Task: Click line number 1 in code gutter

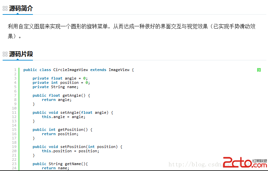Action: [15, 70]
